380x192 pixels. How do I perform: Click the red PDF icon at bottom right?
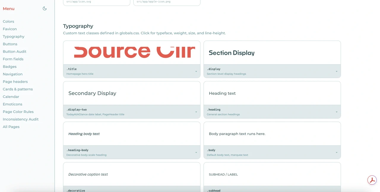coord(372,180)
